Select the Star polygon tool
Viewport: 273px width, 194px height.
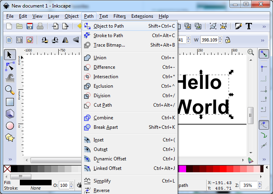pos(10,137)
